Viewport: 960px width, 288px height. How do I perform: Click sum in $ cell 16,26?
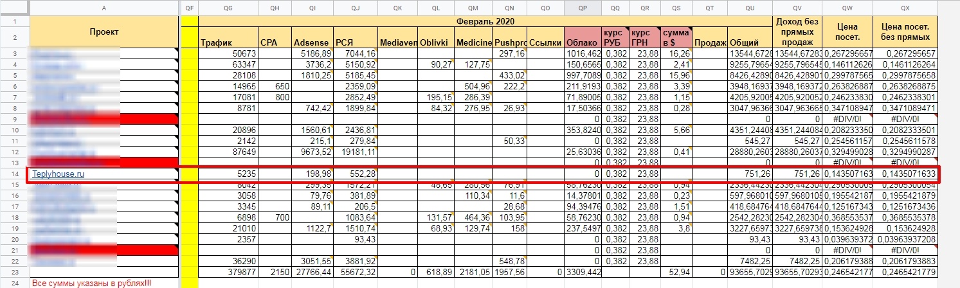point(676,53)
